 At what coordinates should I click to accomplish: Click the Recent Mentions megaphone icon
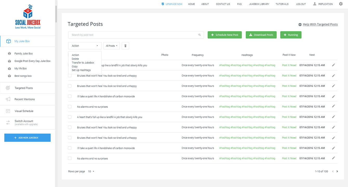[8, 99]
